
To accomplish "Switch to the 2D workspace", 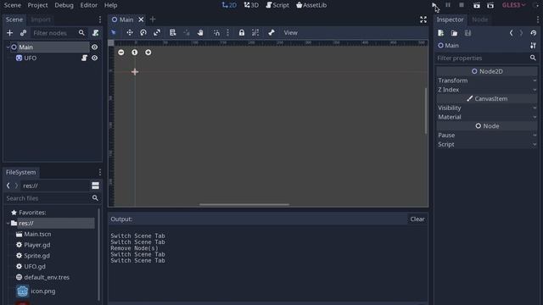I will point(229,5).
